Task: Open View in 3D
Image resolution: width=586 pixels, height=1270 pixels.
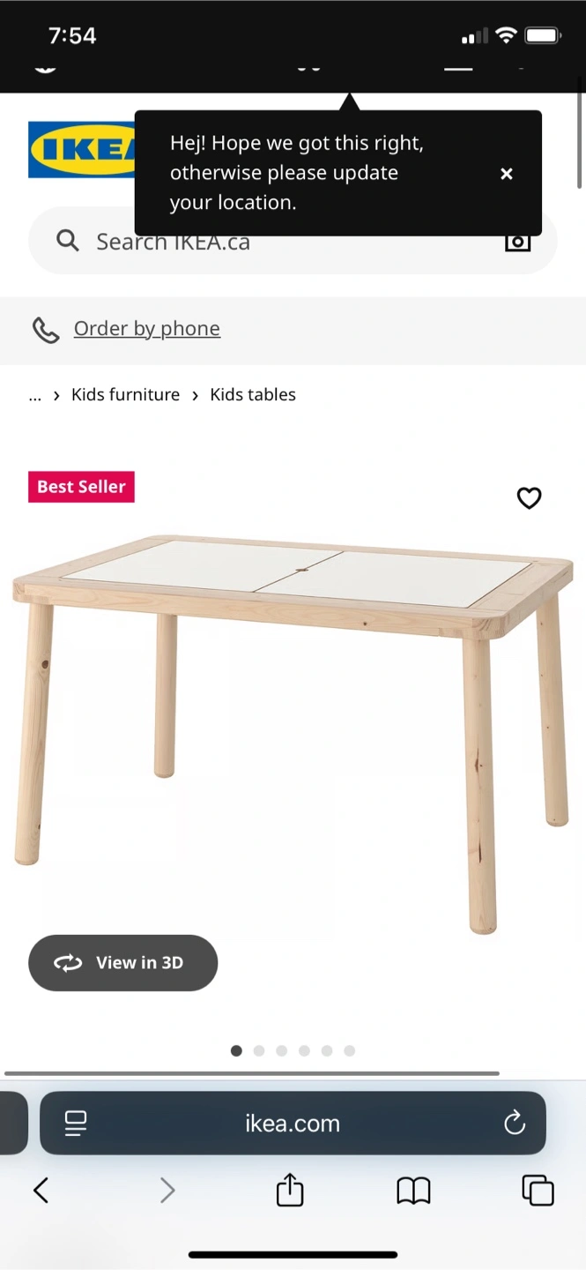Action: 122,963
